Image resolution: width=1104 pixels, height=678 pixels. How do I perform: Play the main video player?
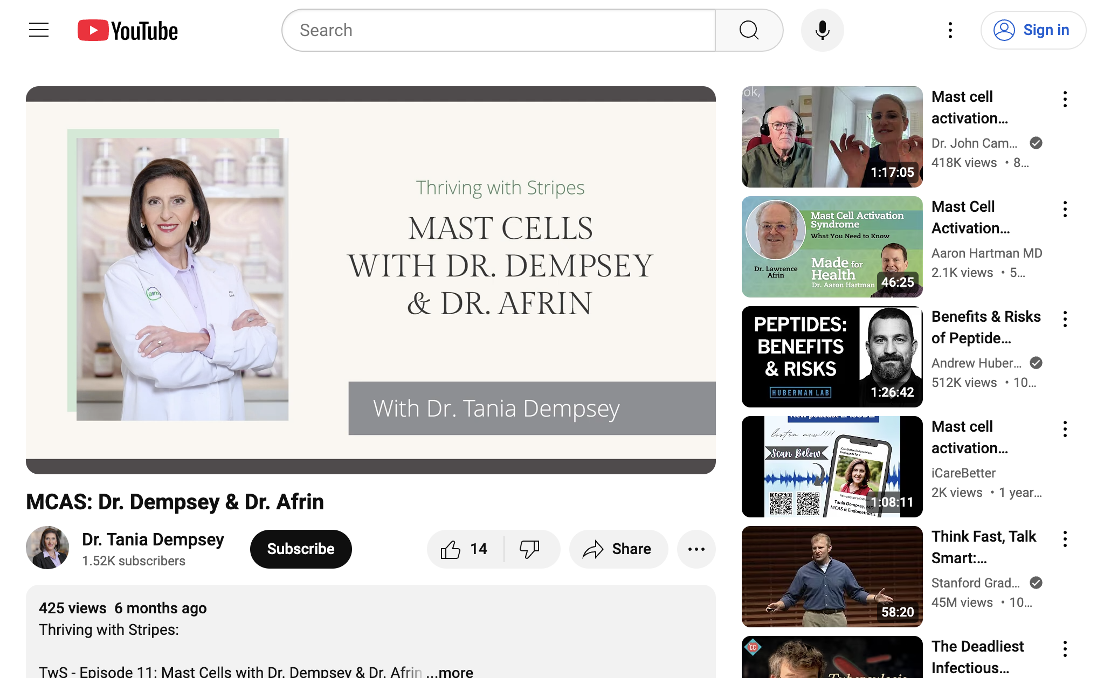(371, 280)
